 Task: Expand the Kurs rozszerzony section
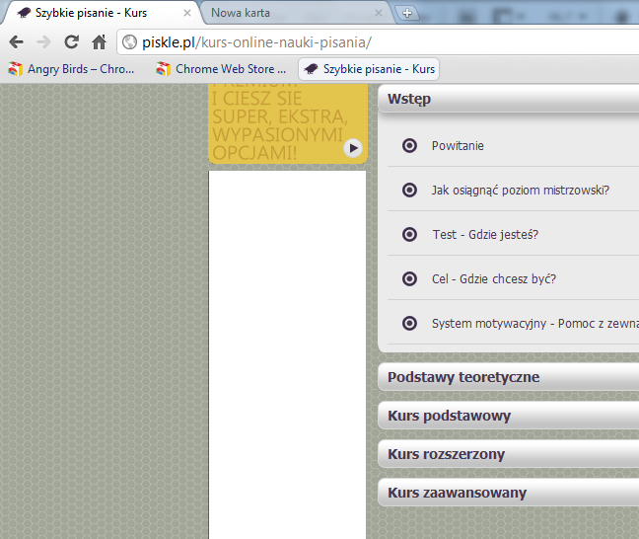point(508,454)
